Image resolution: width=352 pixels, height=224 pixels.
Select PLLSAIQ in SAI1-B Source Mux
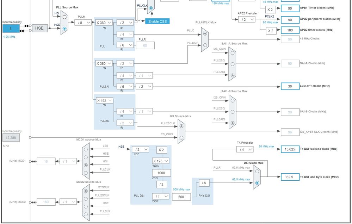click(x=233, y=123)
